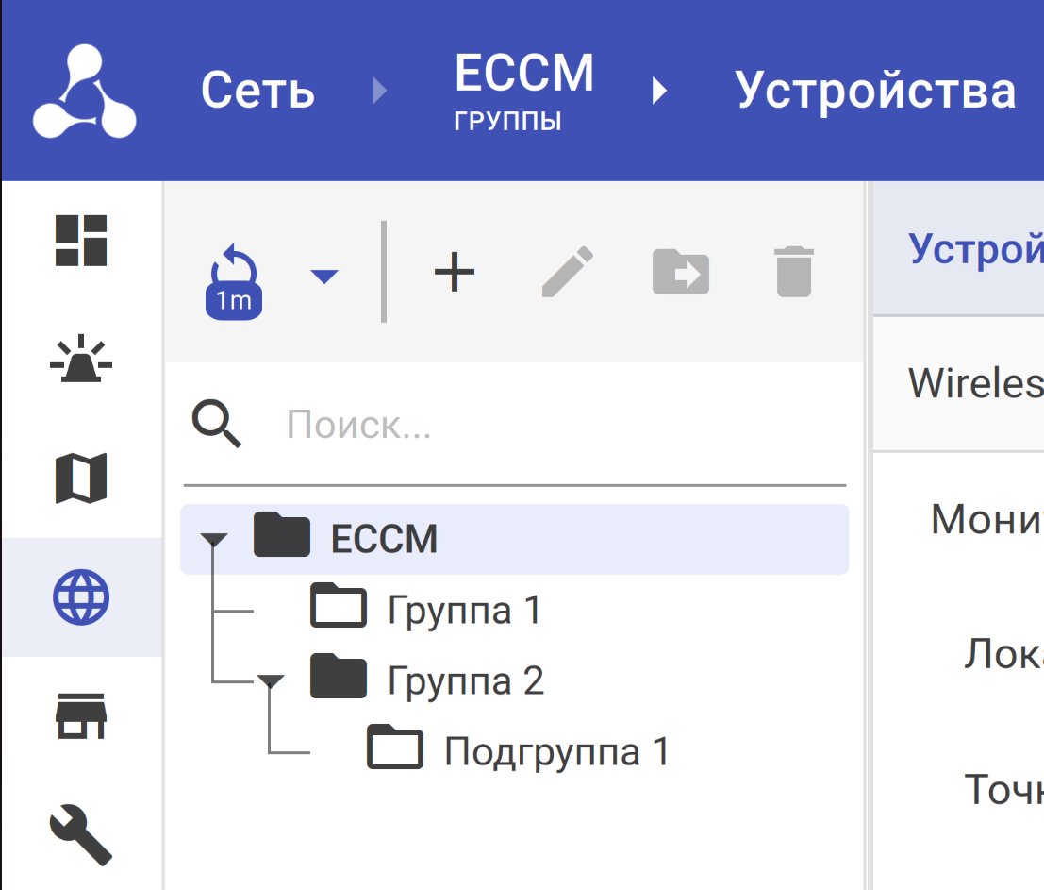
Task: Add a new group with plus icon
Action: click(x=455, y=274)
